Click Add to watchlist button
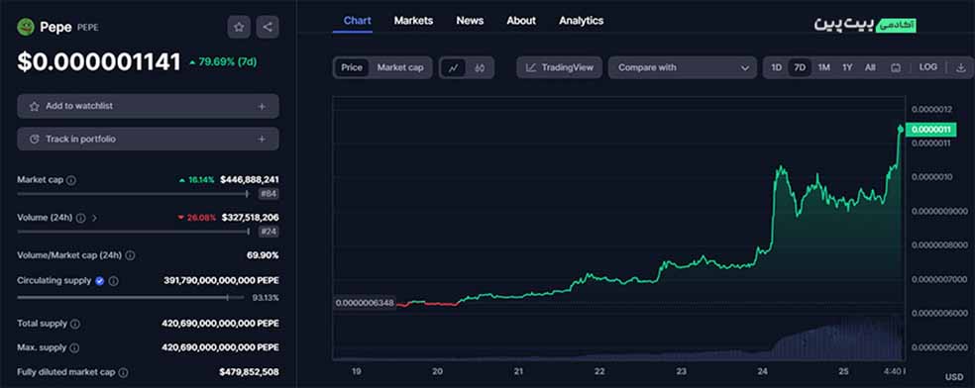The height and width of the screenshot is (388, 975). point(148,106)
